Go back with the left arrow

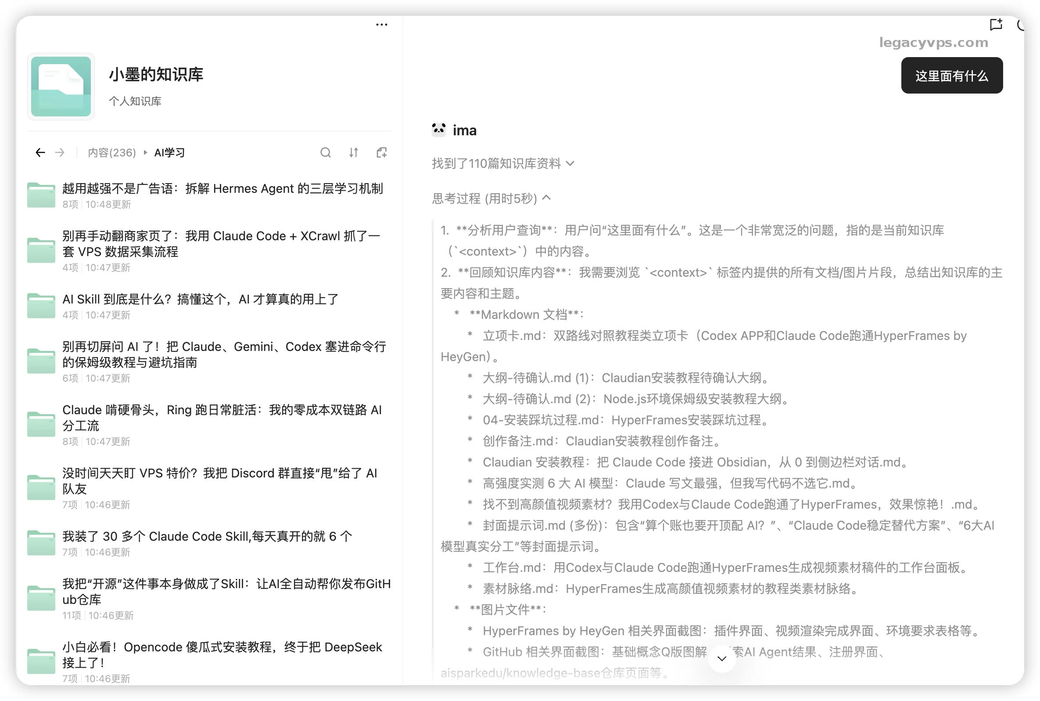[40, 153]
